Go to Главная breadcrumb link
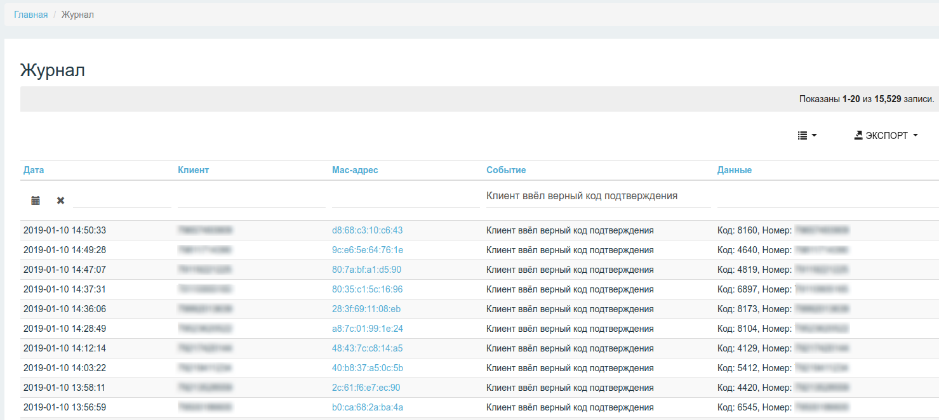This screenshot has height=420, width=939. pyautogui.click(x=30, y=15)
